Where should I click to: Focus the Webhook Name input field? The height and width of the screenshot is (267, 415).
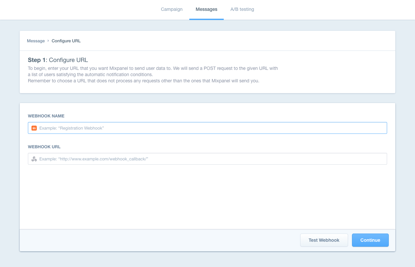click(x=210, y=128)
